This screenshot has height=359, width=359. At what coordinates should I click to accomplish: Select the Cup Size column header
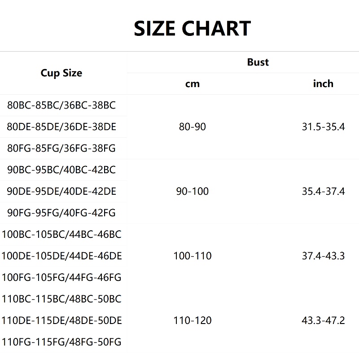[61, 73]
